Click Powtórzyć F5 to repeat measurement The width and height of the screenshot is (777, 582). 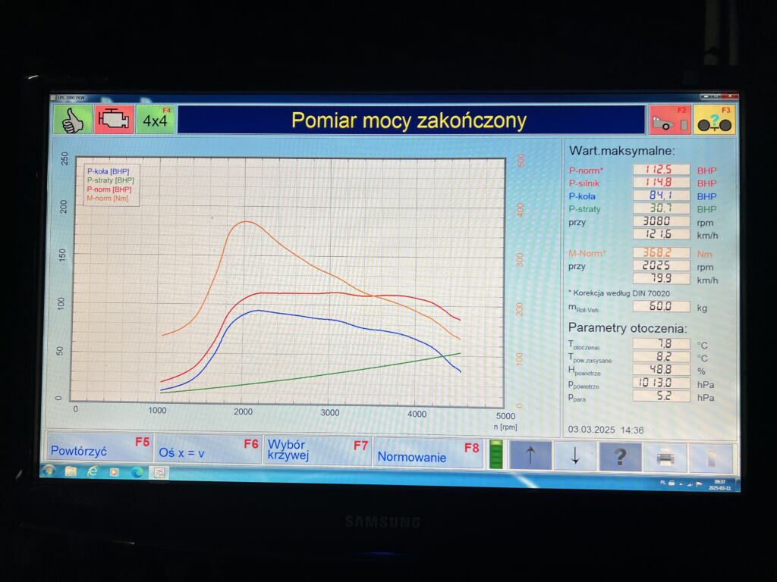pos(100,449)
